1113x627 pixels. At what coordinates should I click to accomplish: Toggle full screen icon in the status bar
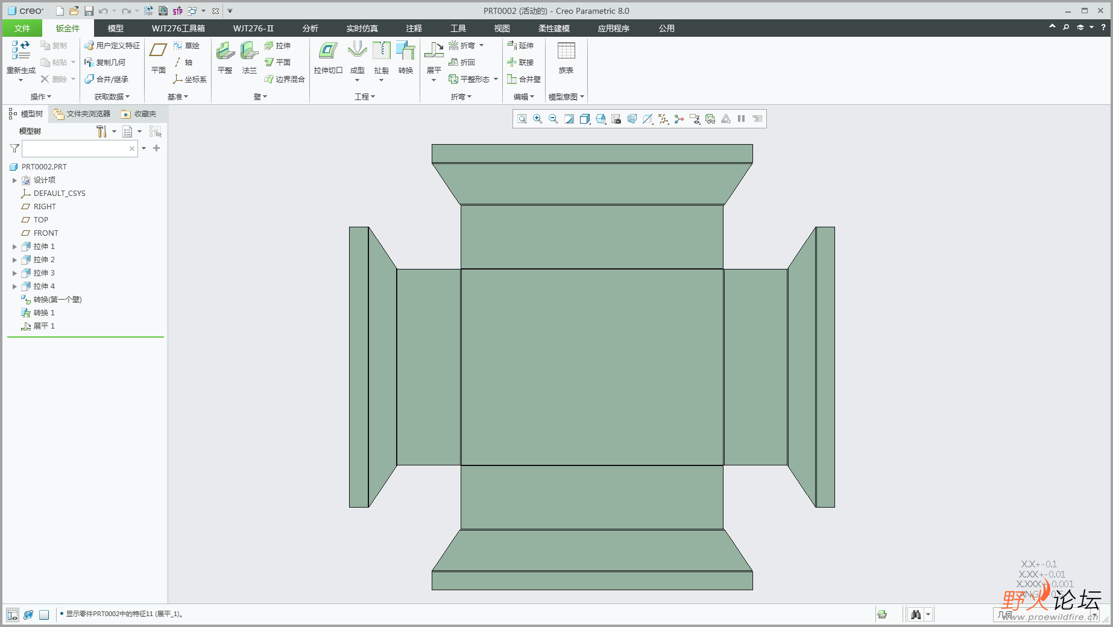point(44,614)
